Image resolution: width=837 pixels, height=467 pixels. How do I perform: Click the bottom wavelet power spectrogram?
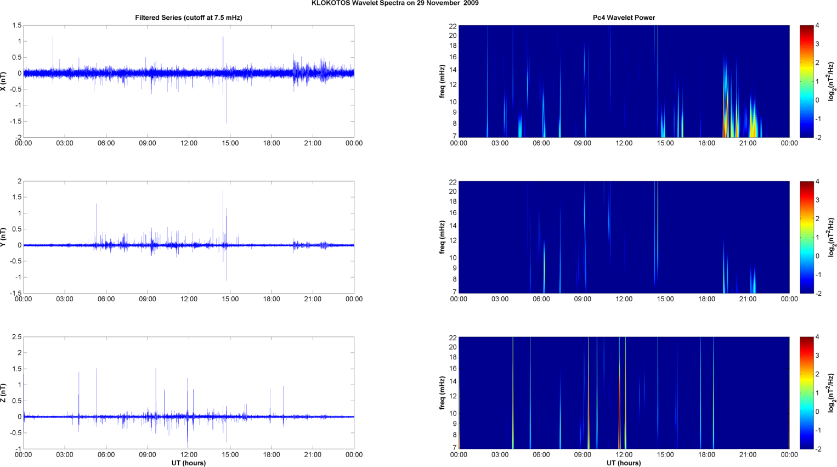point(624,393)
